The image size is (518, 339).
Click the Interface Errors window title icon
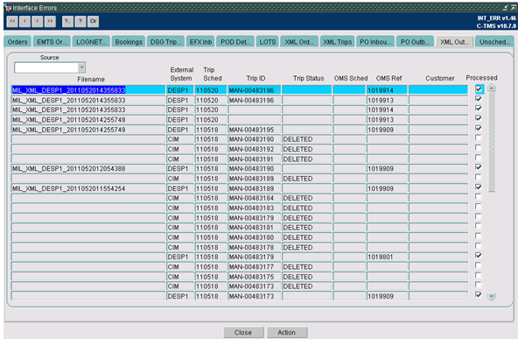pos(8,8)
